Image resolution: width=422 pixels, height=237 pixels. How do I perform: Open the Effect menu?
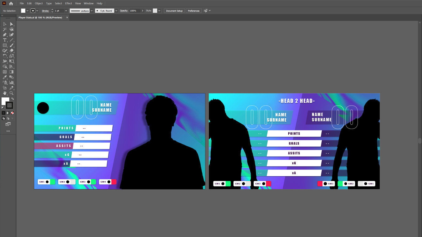pyautogui.click(x=68, y=3)
